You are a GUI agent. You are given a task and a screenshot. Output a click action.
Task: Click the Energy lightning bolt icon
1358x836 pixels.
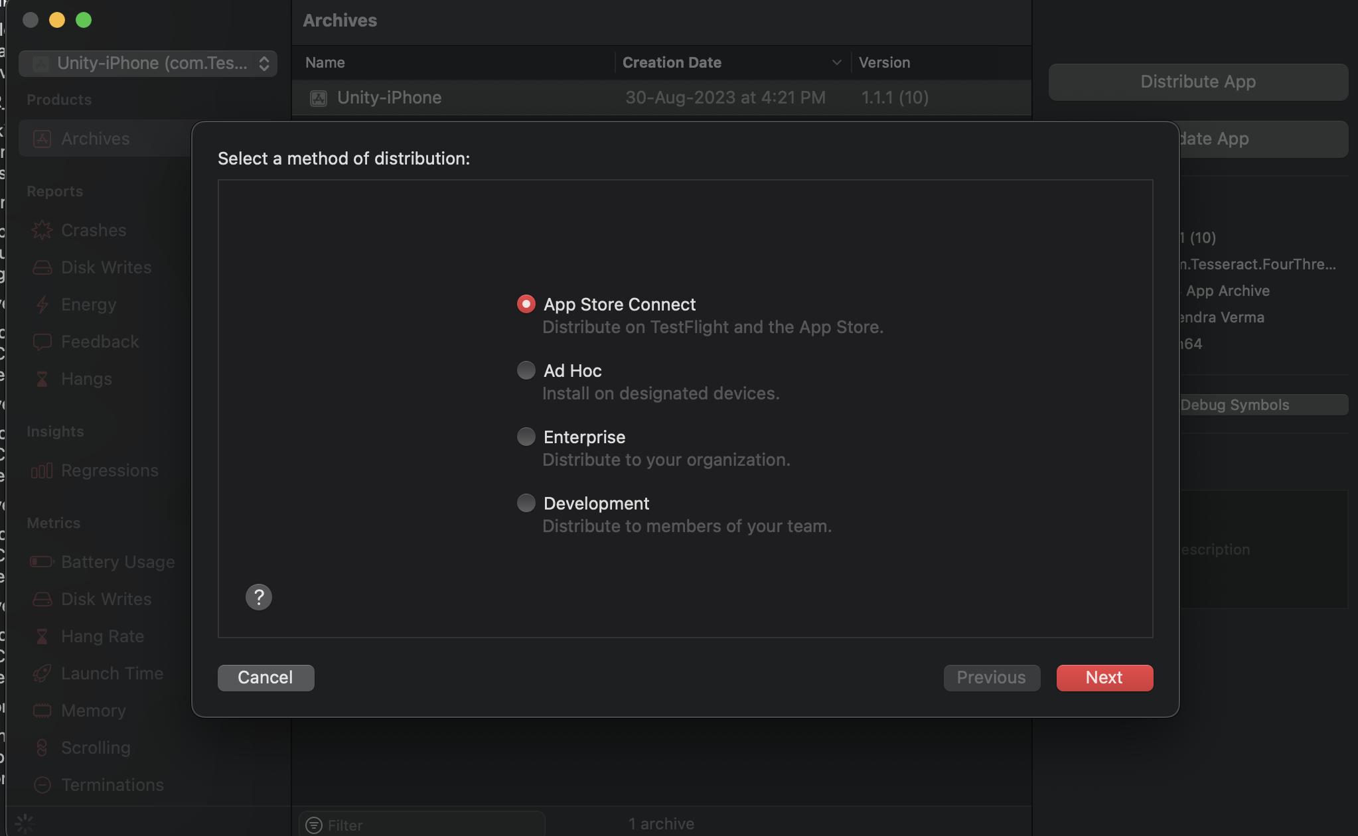point(42,305)
